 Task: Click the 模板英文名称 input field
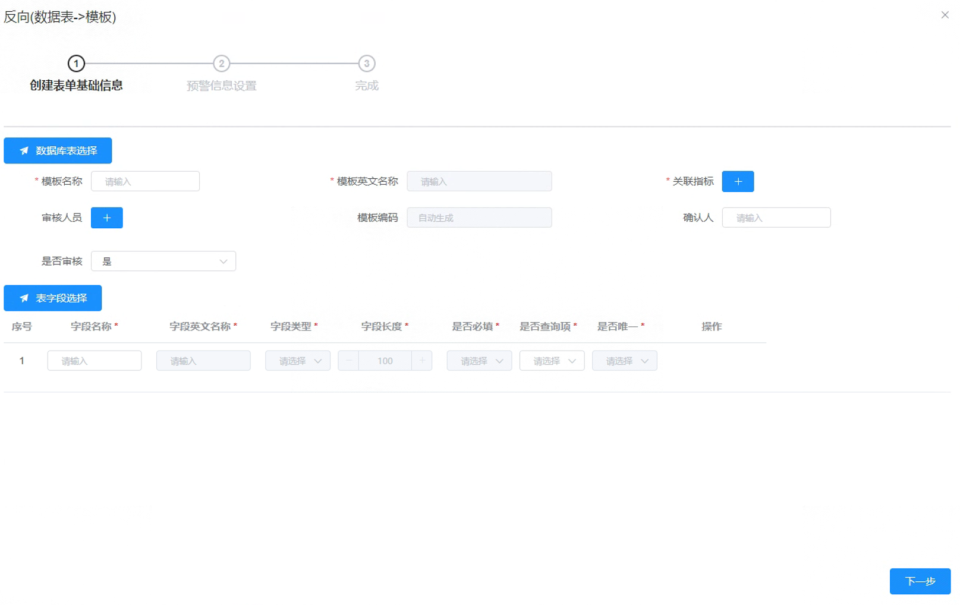click(479, 181)
